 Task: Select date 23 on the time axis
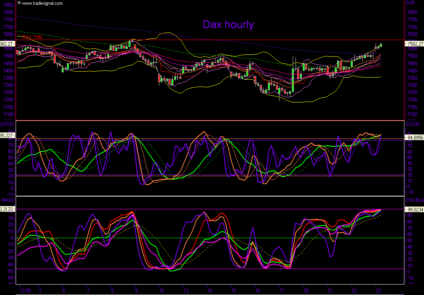377,290
